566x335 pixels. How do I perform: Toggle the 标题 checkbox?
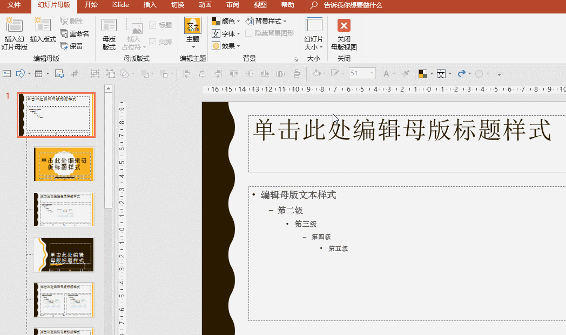pos(153,25)
